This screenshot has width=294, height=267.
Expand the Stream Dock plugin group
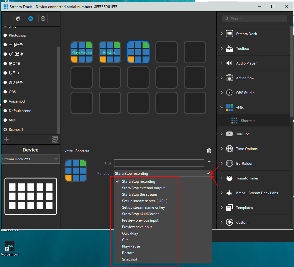coord(222,34)
